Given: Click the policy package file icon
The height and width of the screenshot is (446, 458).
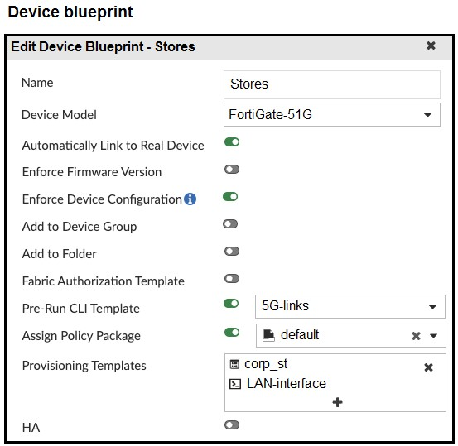Looking at the screenshot, I should coord(268,335).
